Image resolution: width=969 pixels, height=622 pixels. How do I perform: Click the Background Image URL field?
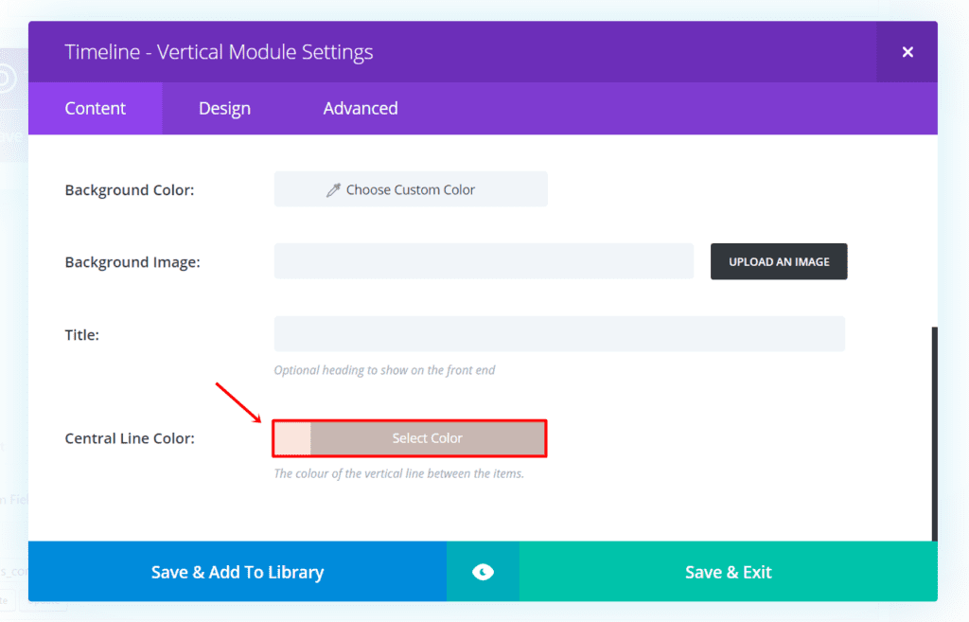484,261
